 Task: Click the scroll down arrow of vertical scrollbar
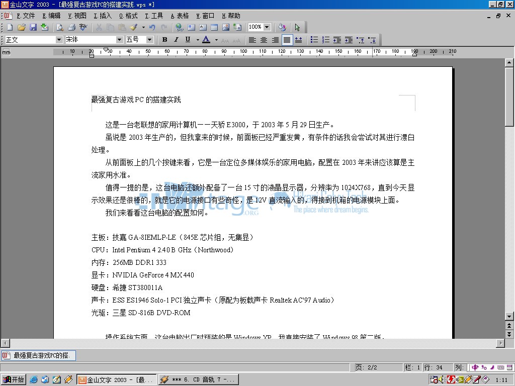[x=509, y=317]
